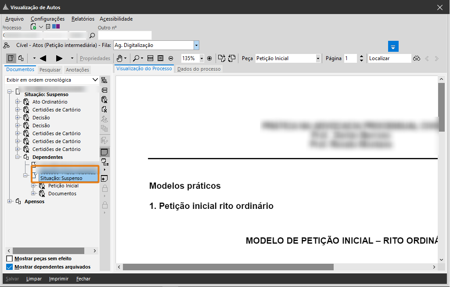Click the workflow hierarchy icon beside Cível
The height and width of the screenshot is (287, 450).
[6, 45]
